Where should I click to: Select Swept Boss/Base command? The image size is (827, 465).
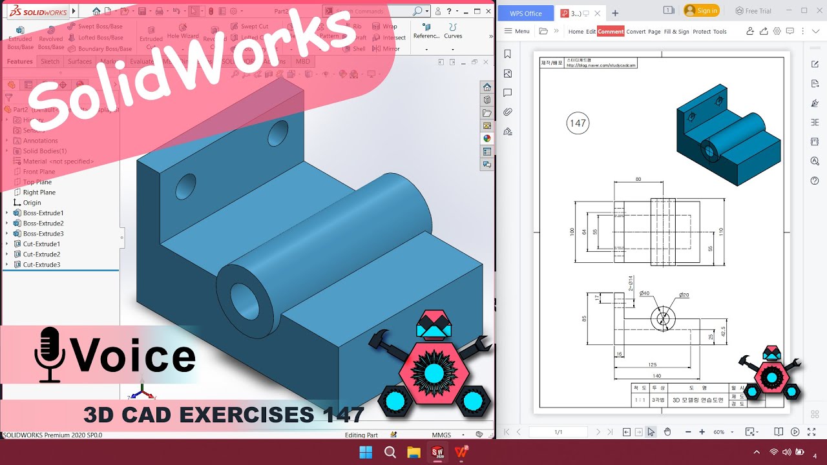pos(95,26)
